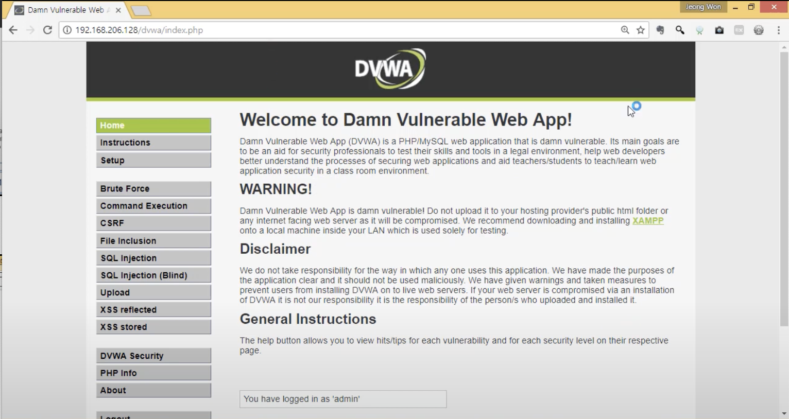Screen dimensions: 789x419
Task: Open the PHP Info page
Action: click(153, 373)
